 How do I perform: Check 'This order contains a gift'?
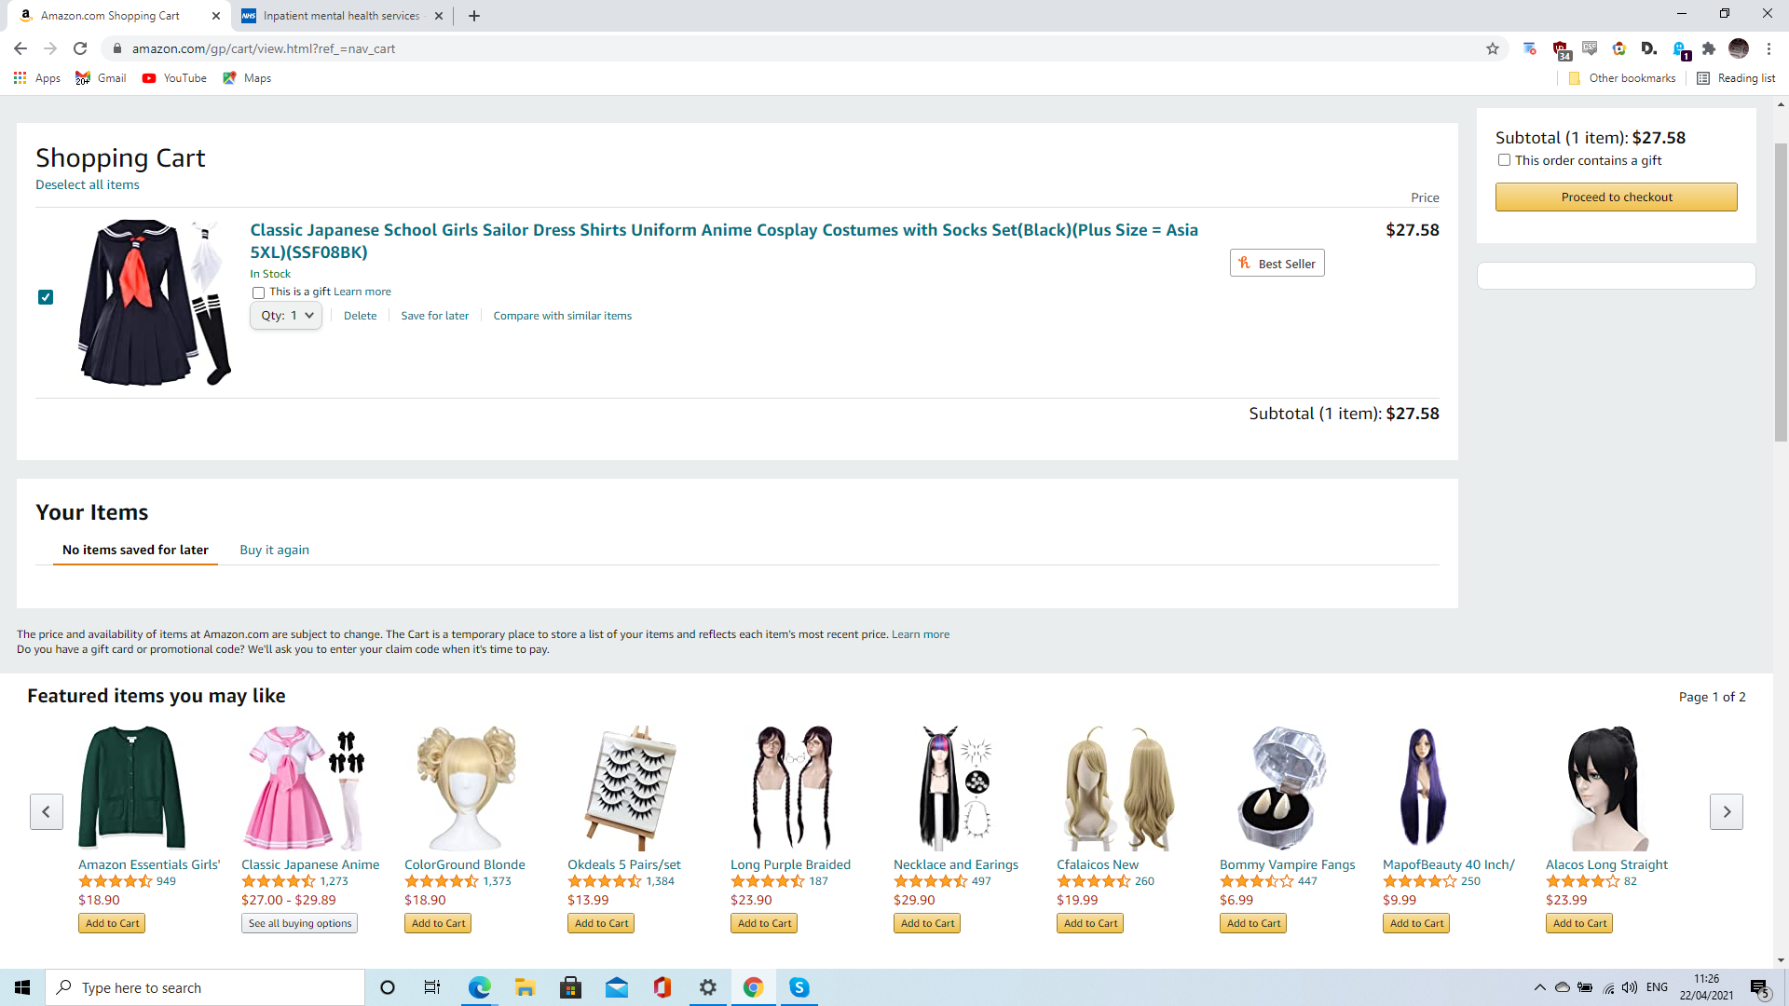point(1504,160)
